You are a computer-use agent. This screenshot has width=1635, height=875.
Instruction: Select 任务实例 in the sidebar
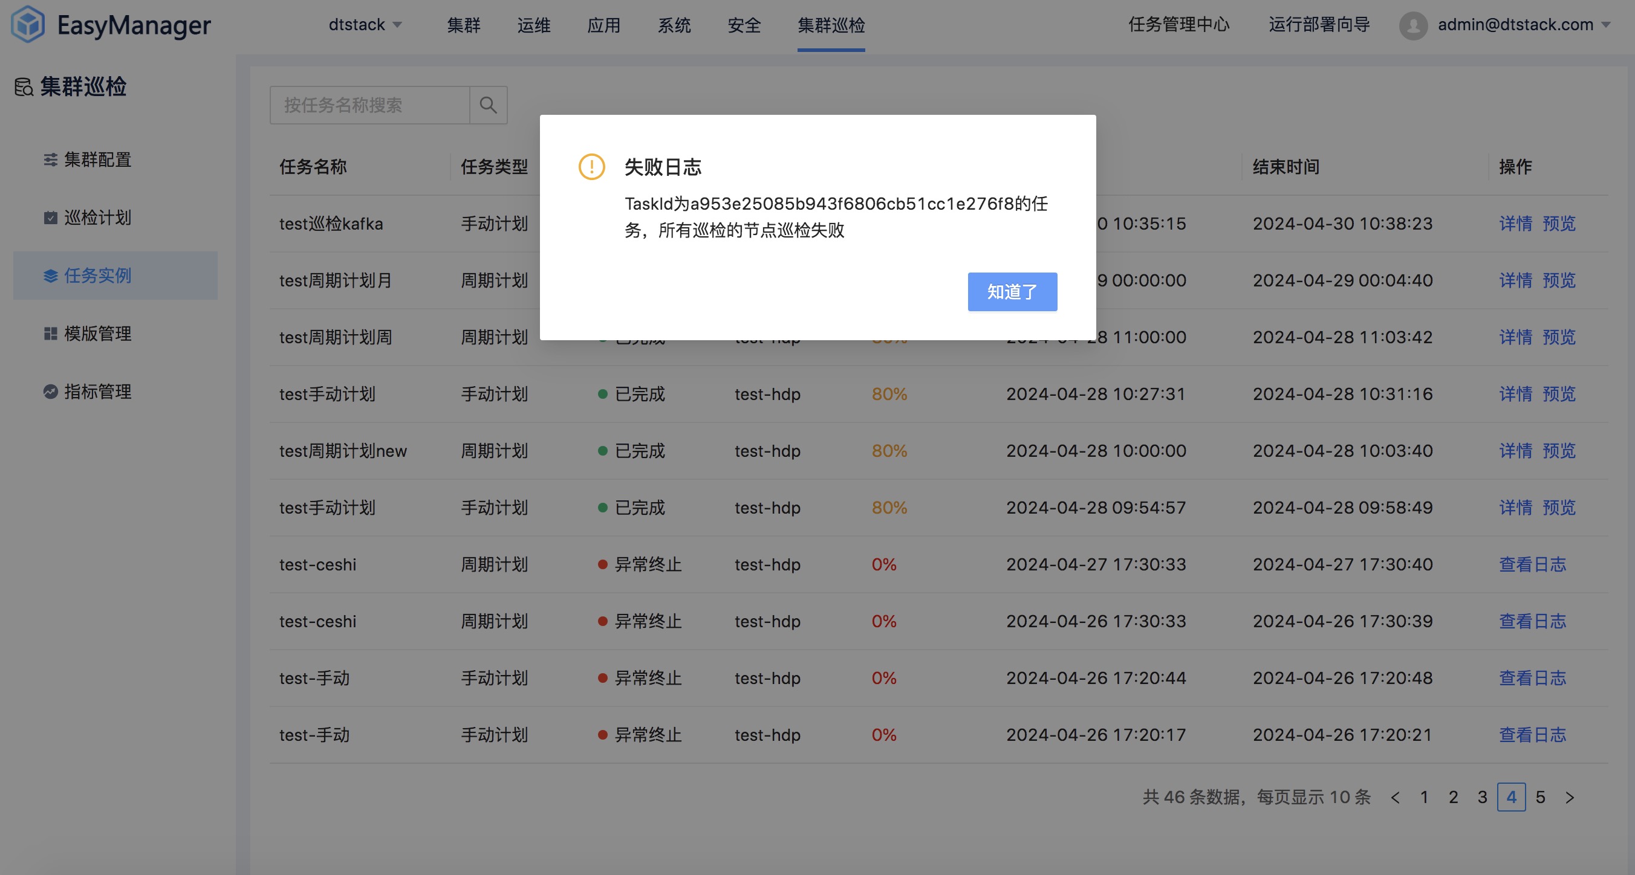coord(115,276)
